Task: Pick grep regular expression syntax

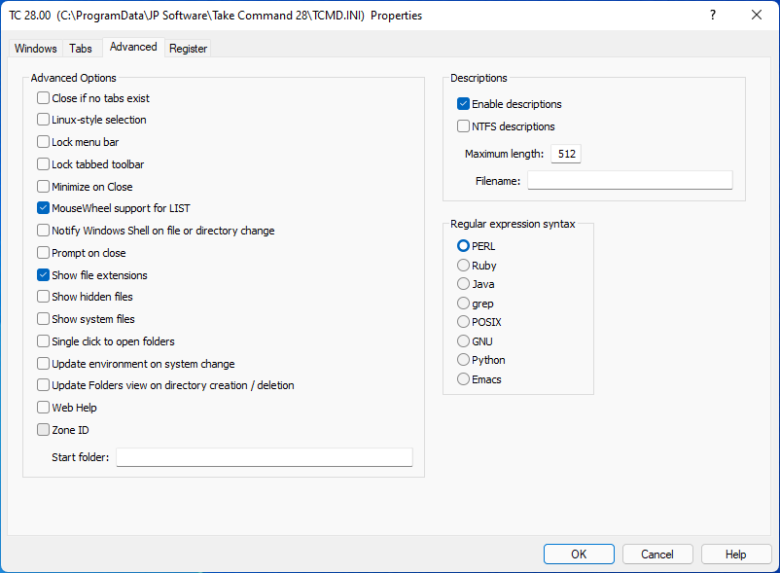Action: 463,304
